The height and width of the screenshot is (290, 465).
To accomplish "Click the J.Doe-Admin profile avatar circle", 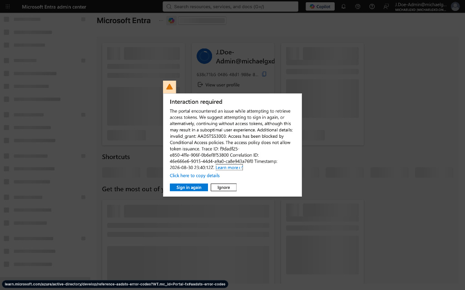I will click(204, 56).
